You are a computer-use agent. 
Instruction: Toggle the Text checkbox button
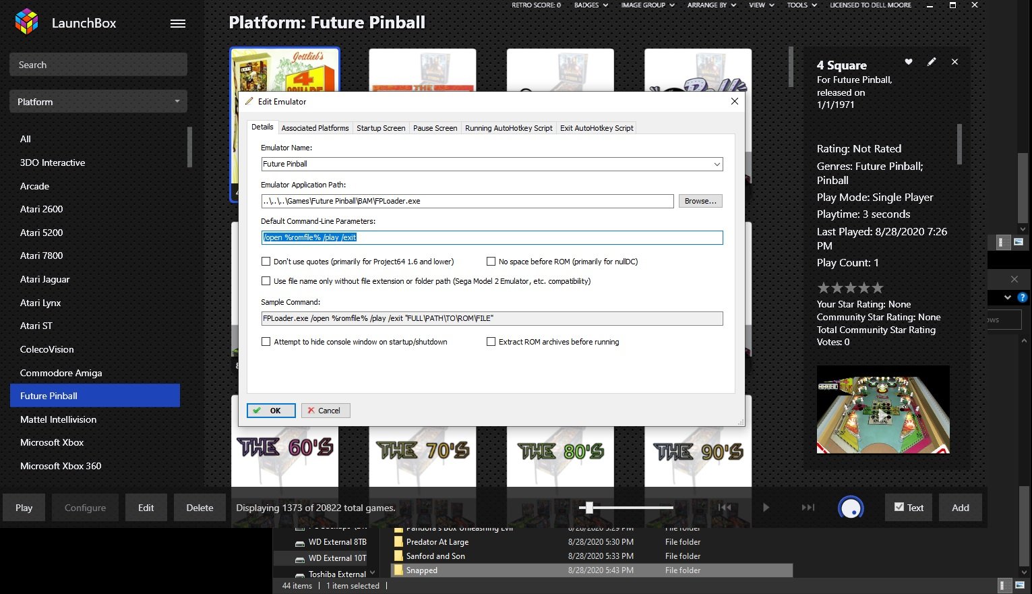[x=909, y=508]
